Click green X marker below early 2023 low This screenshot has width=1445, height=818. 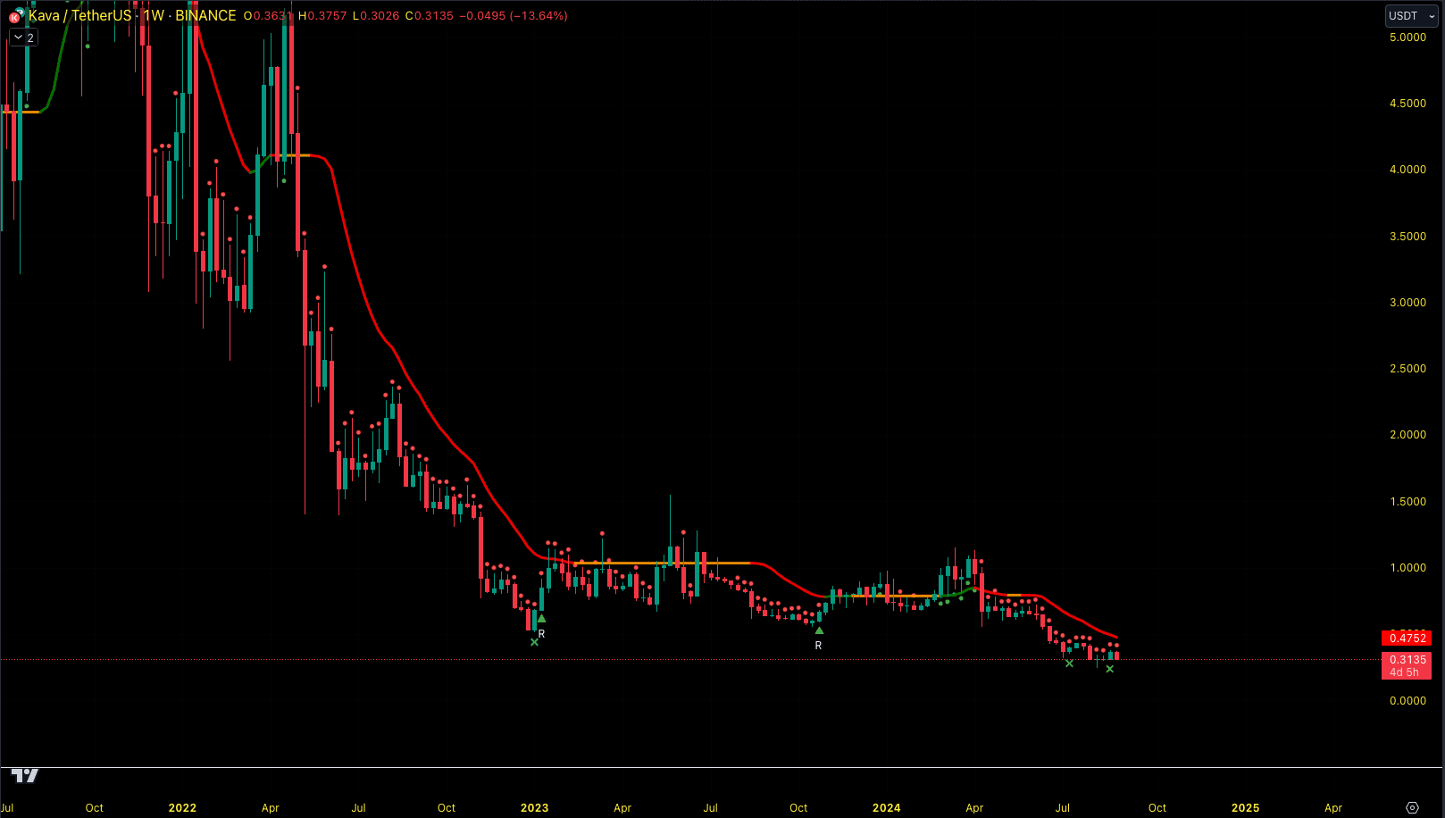534,642
